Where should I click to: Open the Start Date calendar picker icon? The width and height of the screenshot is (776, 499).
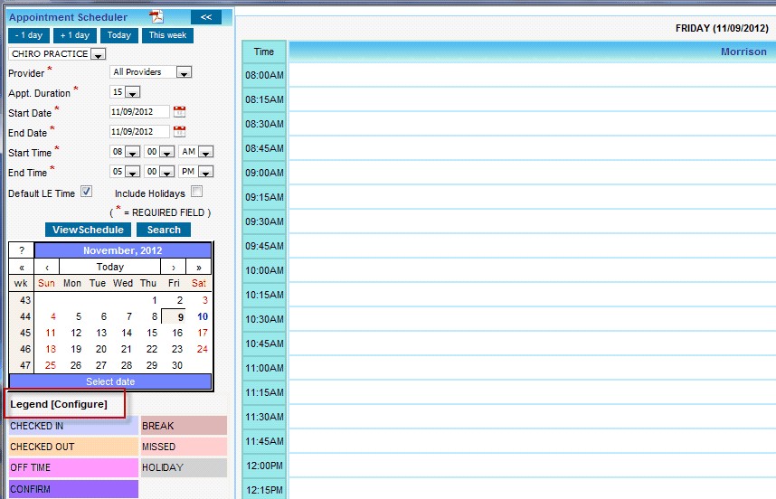click(179, 112)
